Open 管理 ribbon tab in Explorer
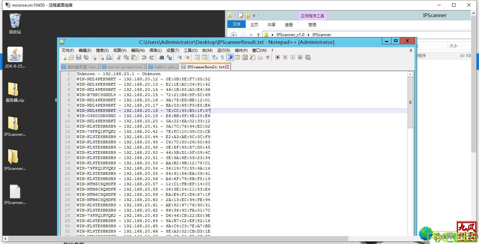Screen dimensions: 479x244 click(x=312, y=25)
